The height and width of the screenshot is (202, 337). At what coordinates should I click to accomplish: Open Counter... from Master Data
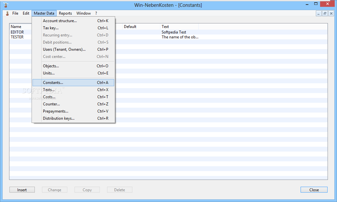point(73,104)
